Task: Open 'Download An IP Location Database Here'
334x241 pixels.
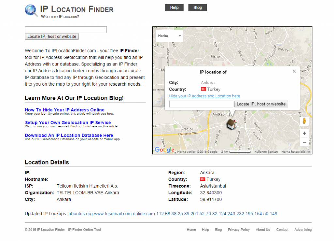Action: [69, 135]
